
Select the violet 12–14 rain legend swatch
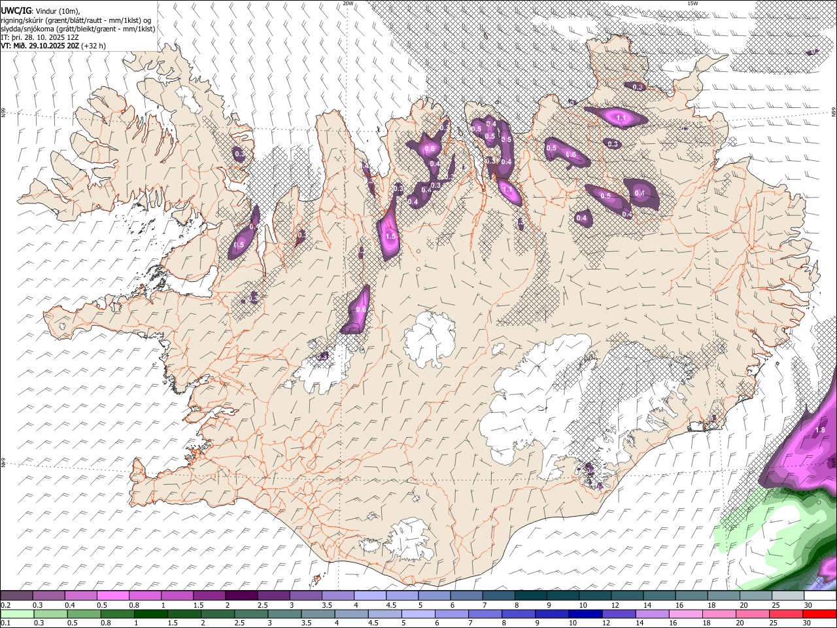(619, 614)
